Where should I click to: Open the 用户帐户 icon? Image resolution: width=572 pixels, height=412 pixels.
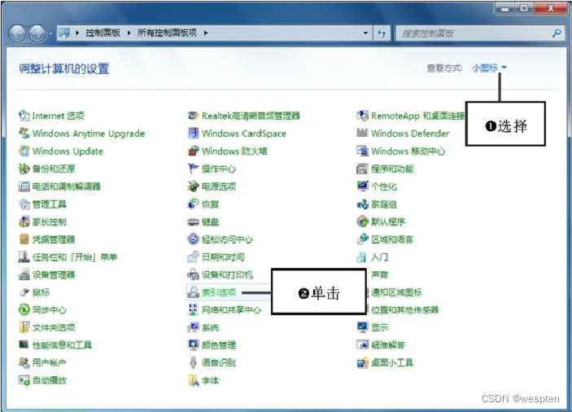(24, 362)
